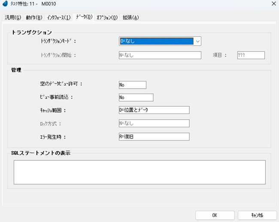
Task: Click the ロック方式 field
Action: coord(154,123)
